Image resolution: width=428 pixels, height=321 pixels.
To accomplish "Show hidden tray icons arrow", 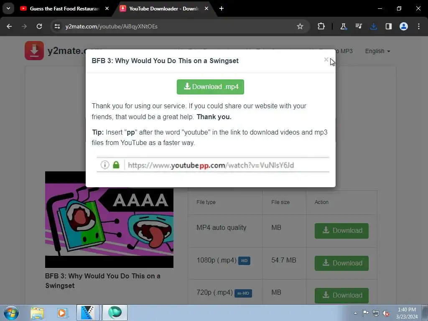I will [355, 313].
